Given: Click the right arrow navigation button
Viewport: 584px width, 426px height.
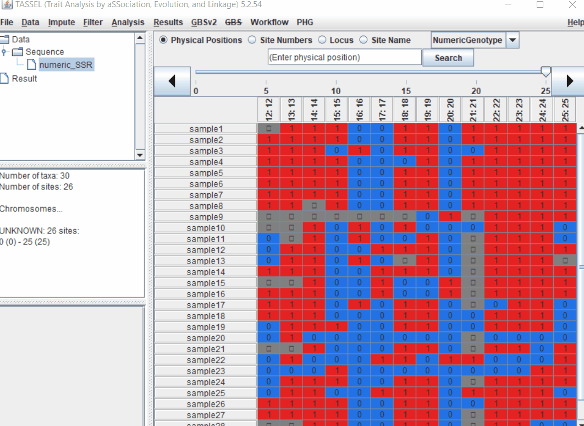Looking at the screenshot, I should pos(569,81).
